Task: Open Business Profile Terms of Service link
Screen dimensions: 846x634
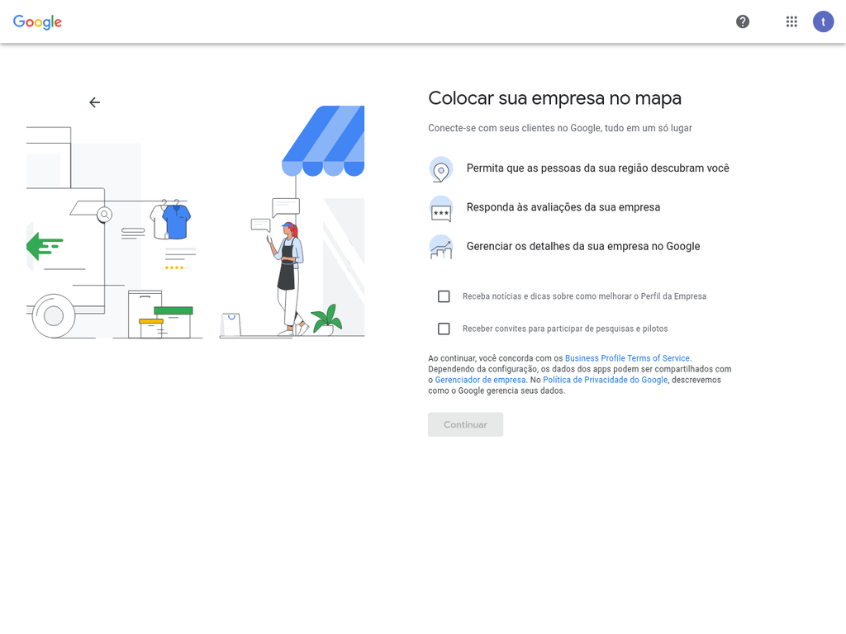Action: 627,358
